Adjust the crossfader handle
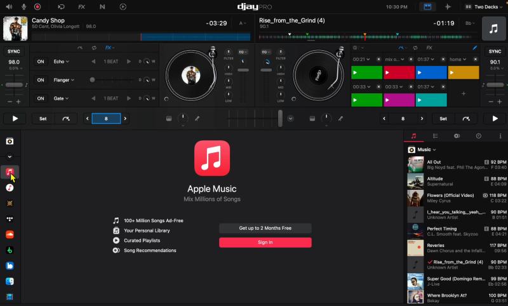This screenshot has width=508, height=306. click(280, 119)
